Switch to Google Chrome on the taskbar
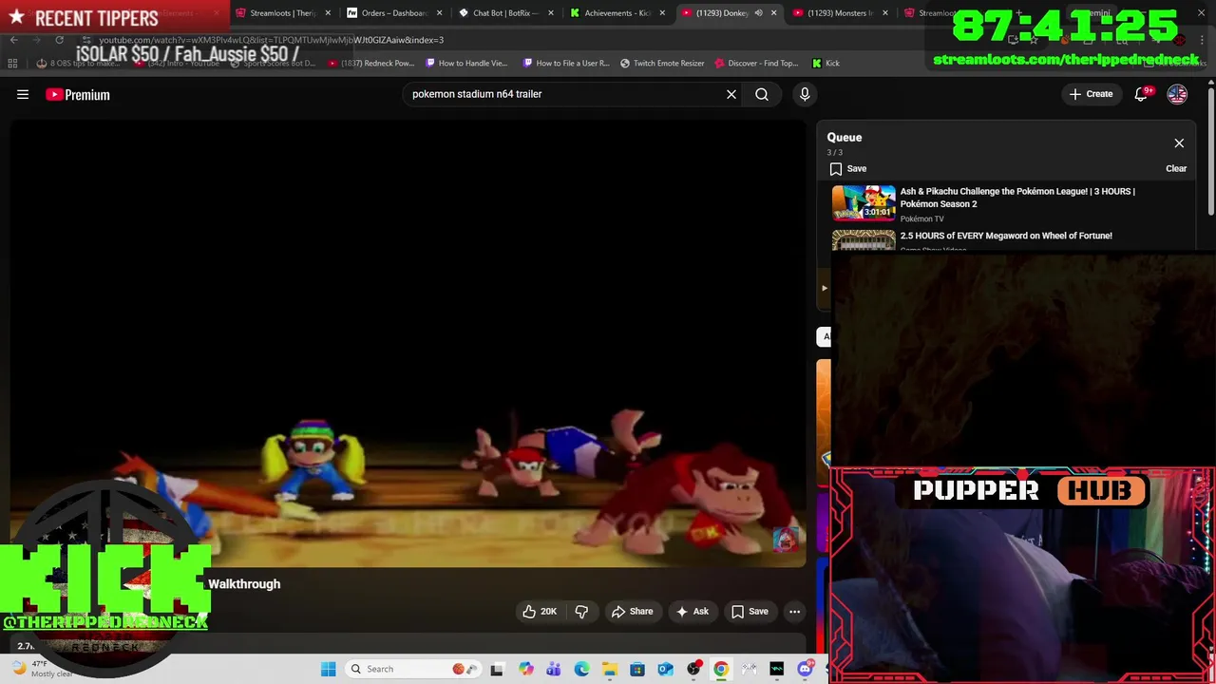 tap(721, 669)
